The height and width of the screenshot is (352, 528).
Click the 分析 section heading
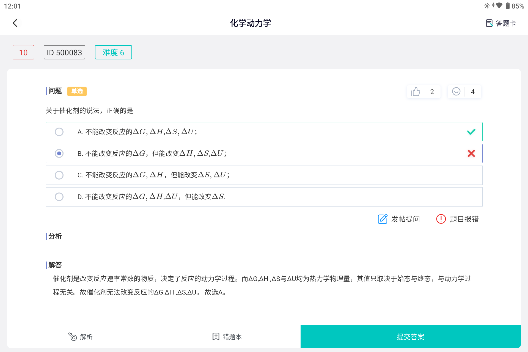point(55,236)
